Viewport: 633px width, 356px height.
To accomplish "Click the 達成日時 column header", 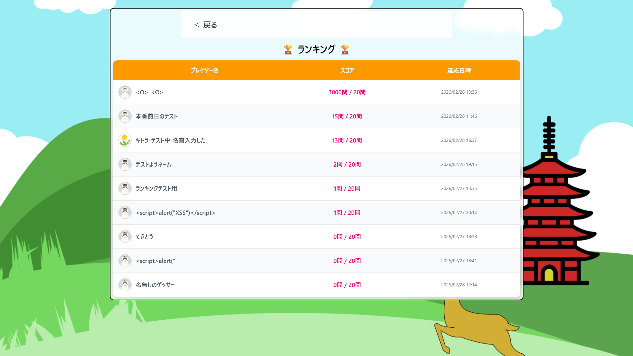I will coord(459,70).
